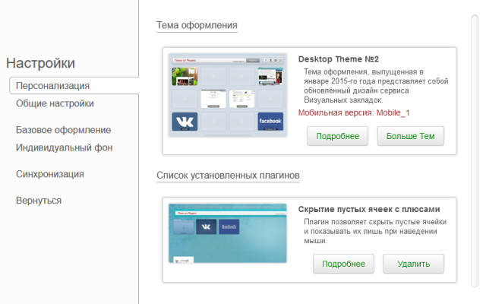Click the Список установленных плагинов heading
This screenshot has width=486, height=304.
[x=228, y=175]
